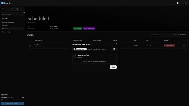The width and height of the screenshot is (189, 106).
Task: Focus the Search games field
Action: (10, 14)
